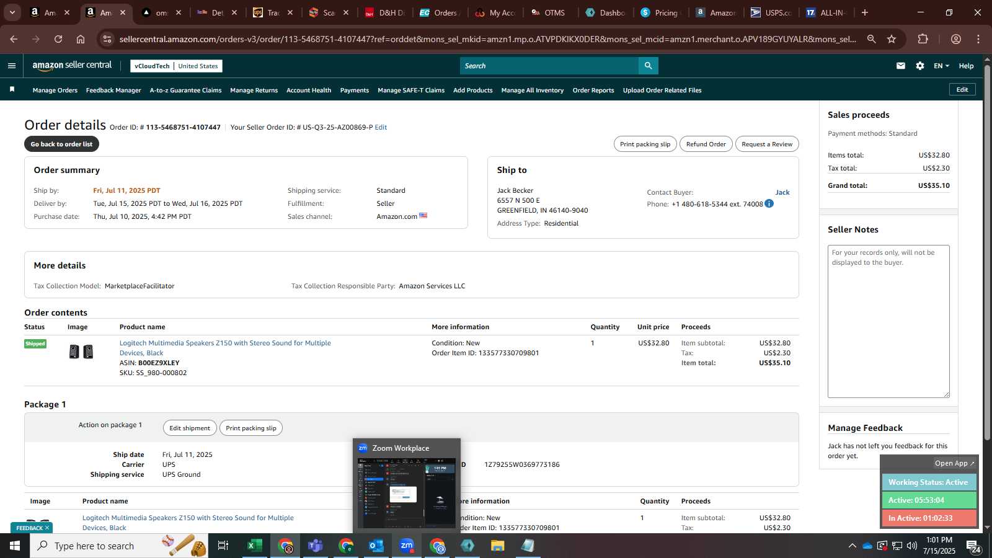Open Chrome extensions puzzle icon
The height and width of the screenshot is (558, 992).
click(923, 39)
